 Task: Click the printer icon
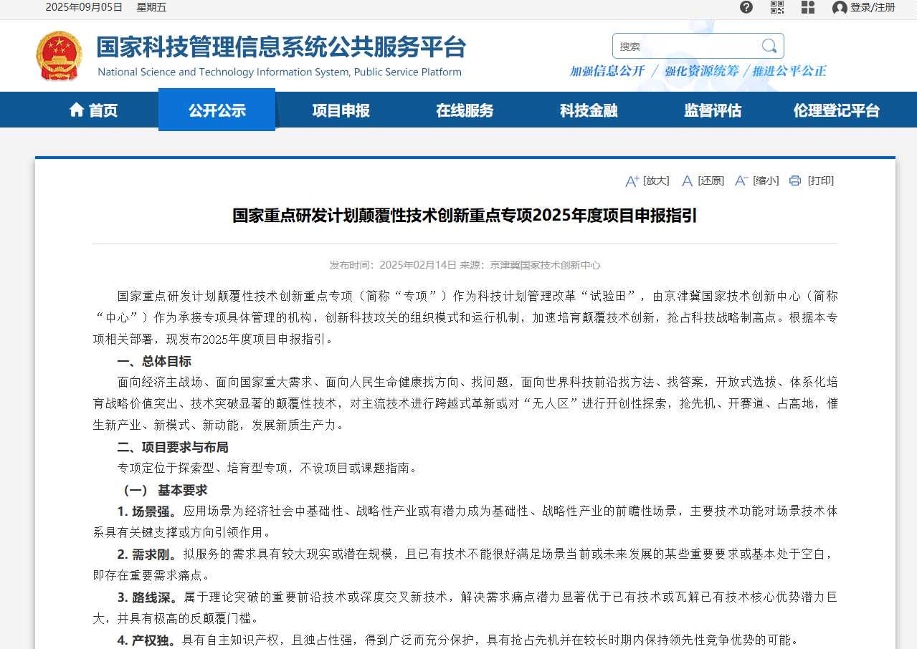point(794,181)
